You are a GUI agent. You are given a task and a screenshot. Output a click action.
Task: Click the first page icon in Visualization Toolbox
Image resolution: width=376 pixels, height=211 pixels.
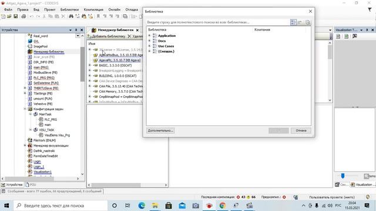tap(338, 36)
